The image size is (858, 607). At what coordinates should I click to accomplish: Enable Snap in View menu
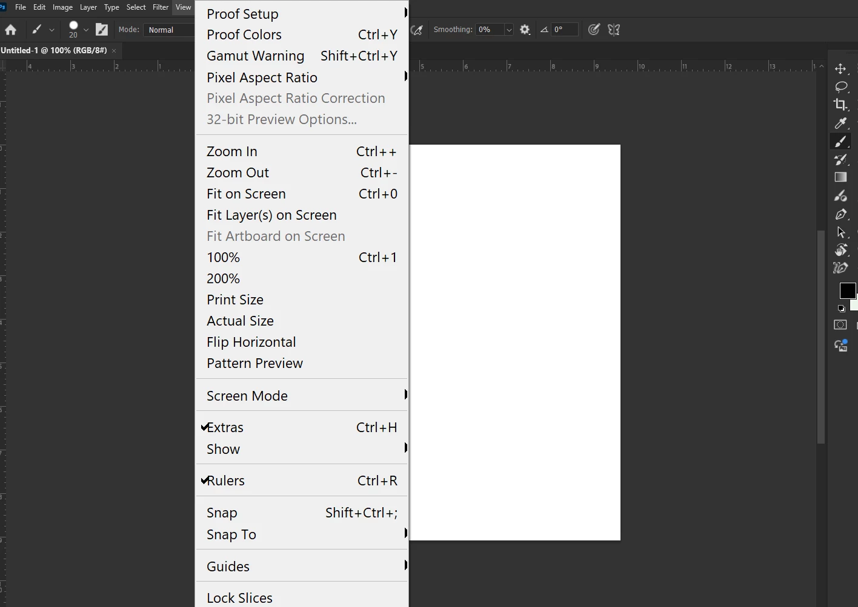[302, 513]
